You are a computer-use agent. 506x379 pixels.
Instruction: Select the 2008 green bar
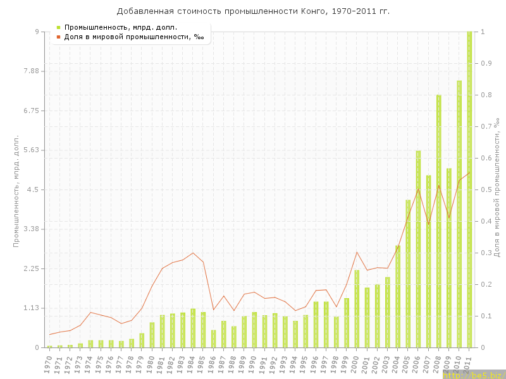[438, 221]
